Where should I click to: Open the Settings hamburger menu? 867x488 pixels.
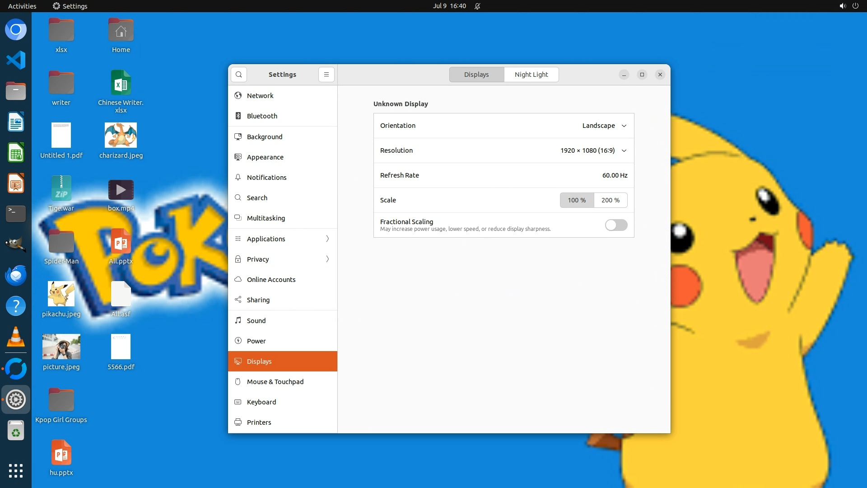(x=326, y=75)
